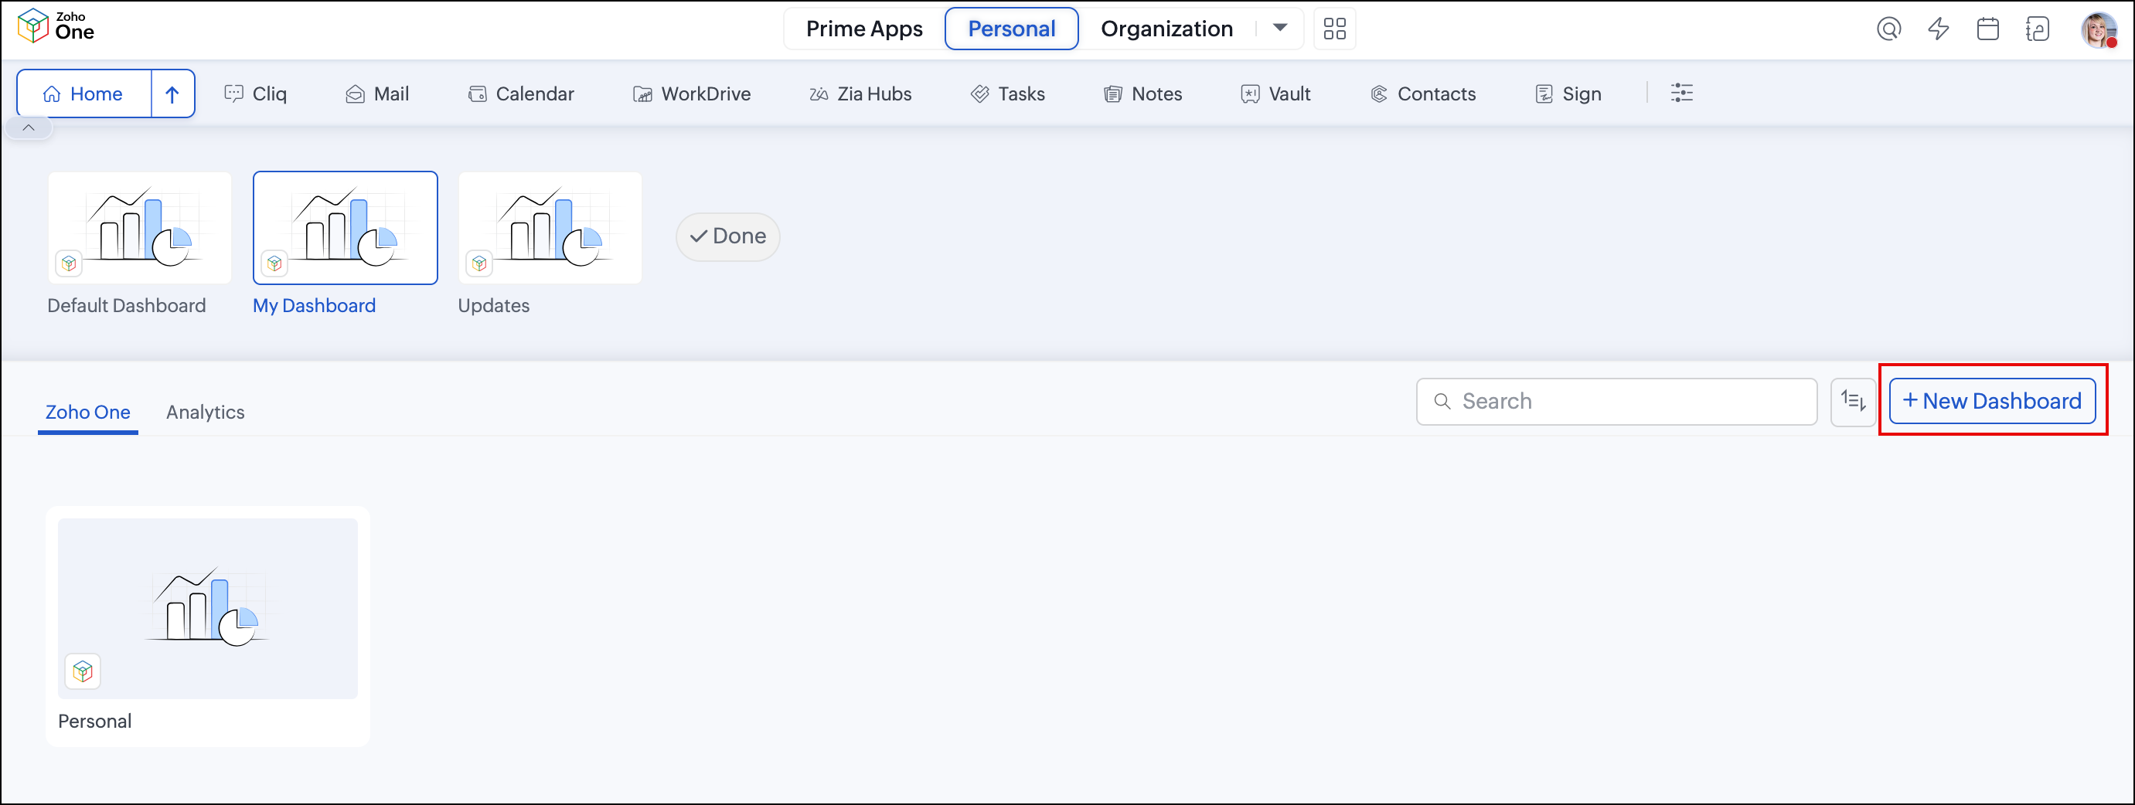Select the Updates dashboard thumbnail
This screenshot has height=805, width=2135.
(550, 228)
